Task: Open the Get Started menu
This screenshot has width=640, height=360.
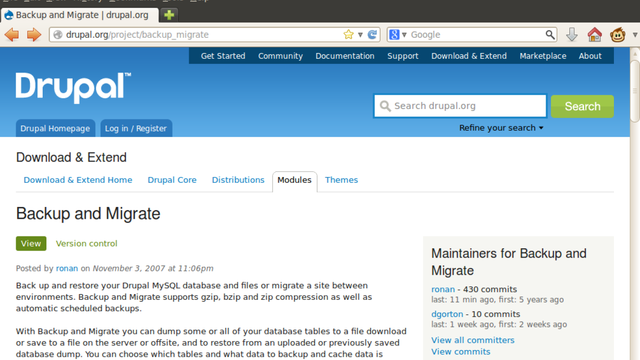Action: 223,56
